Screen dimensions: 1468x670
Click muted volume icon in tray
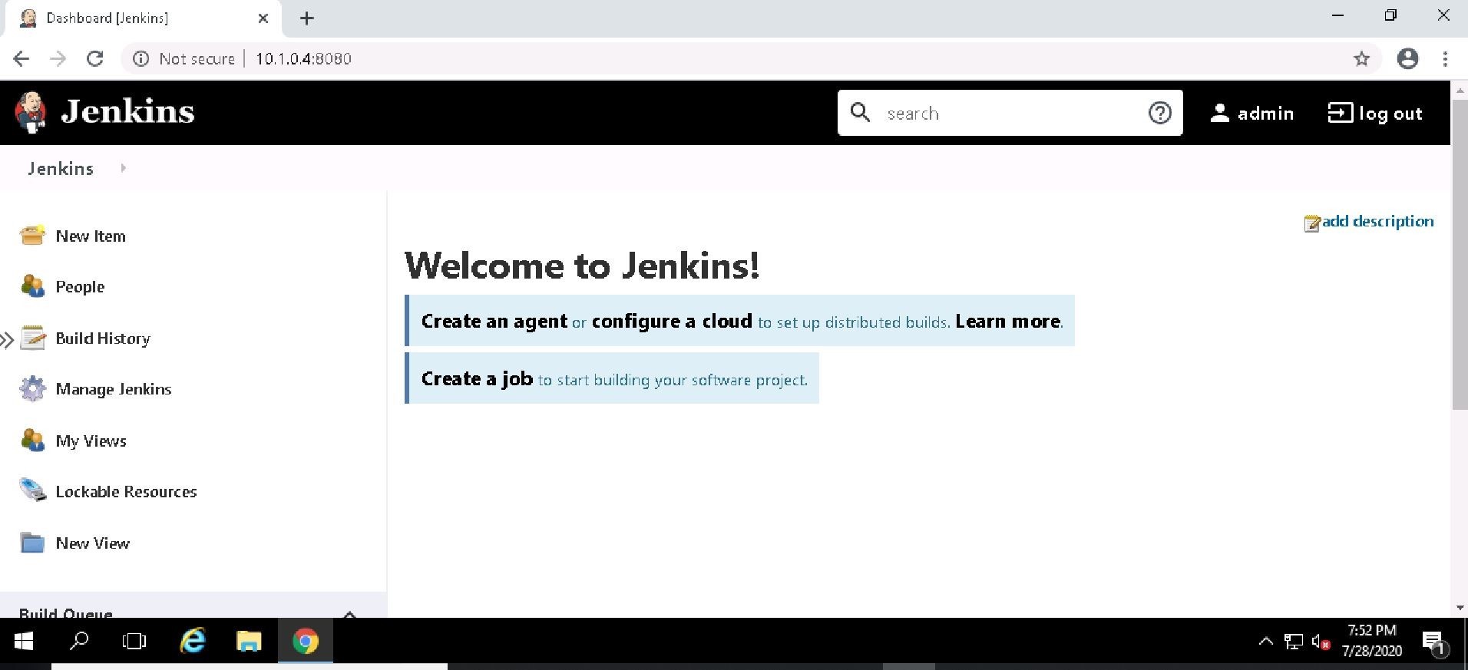[1321, 642]
